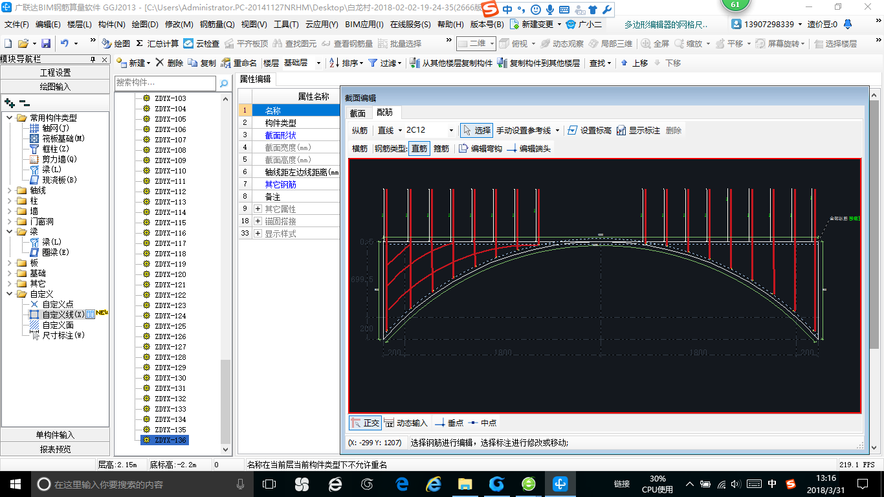884x497 pixels.
Task: Switch to 配筋 tab
Action: (384, 113)
